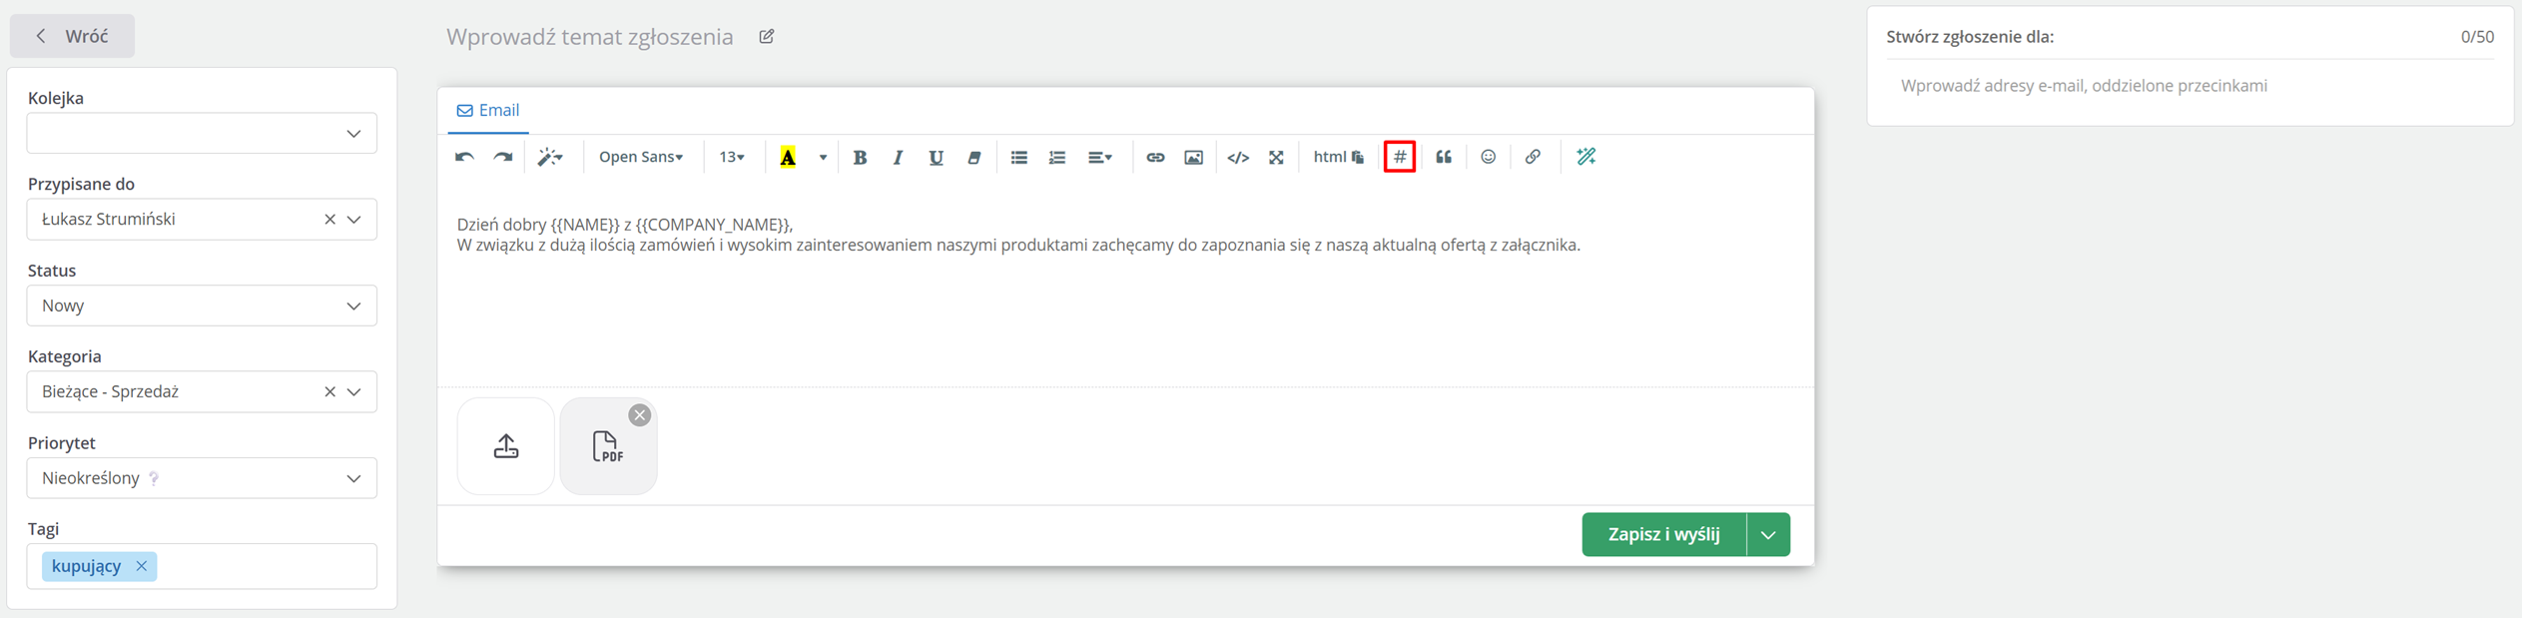
Task: Click the redo arrow icon
Action: [x=503, y=157]
